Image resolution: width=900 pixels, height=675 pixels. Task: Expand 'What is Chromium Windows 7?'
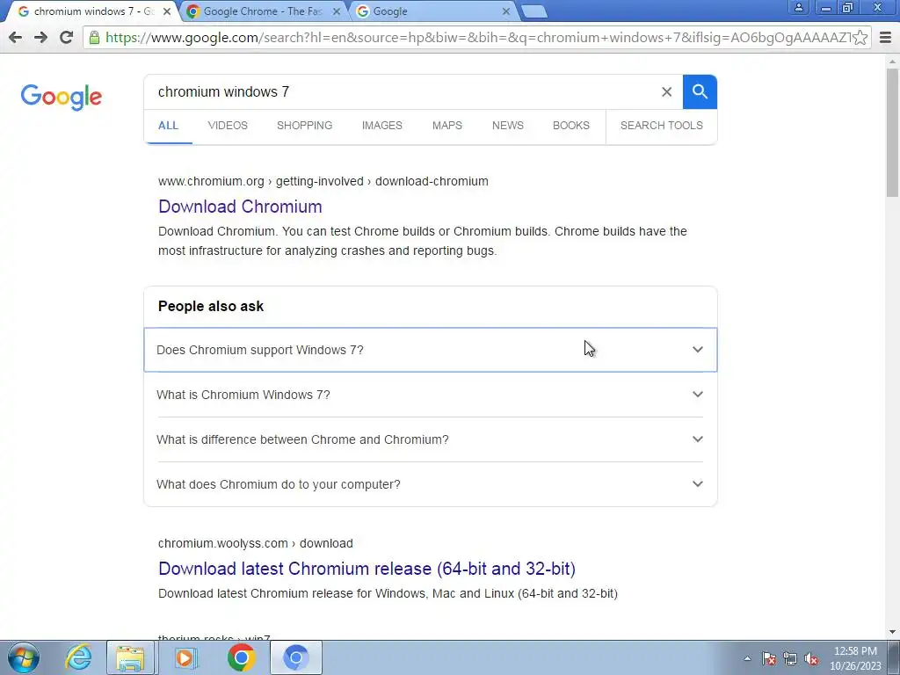pyautogui.click(x=431, y=395)
